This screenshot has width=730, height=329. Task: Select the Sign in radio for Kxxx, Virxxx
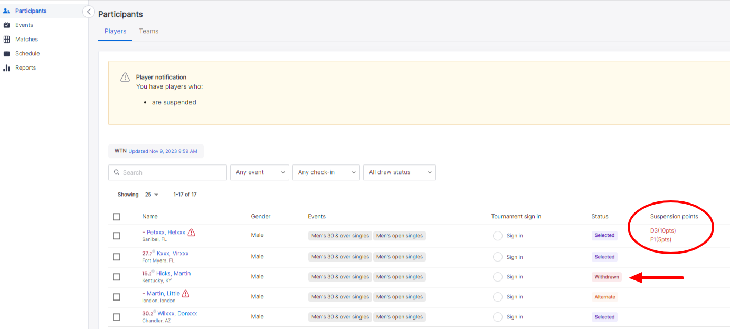click(x=498, y=257)
